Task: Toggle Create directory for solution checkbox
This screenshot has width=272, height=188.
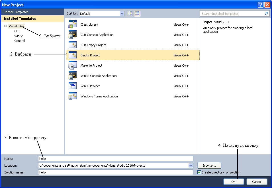Action: [x=199, y=172]
